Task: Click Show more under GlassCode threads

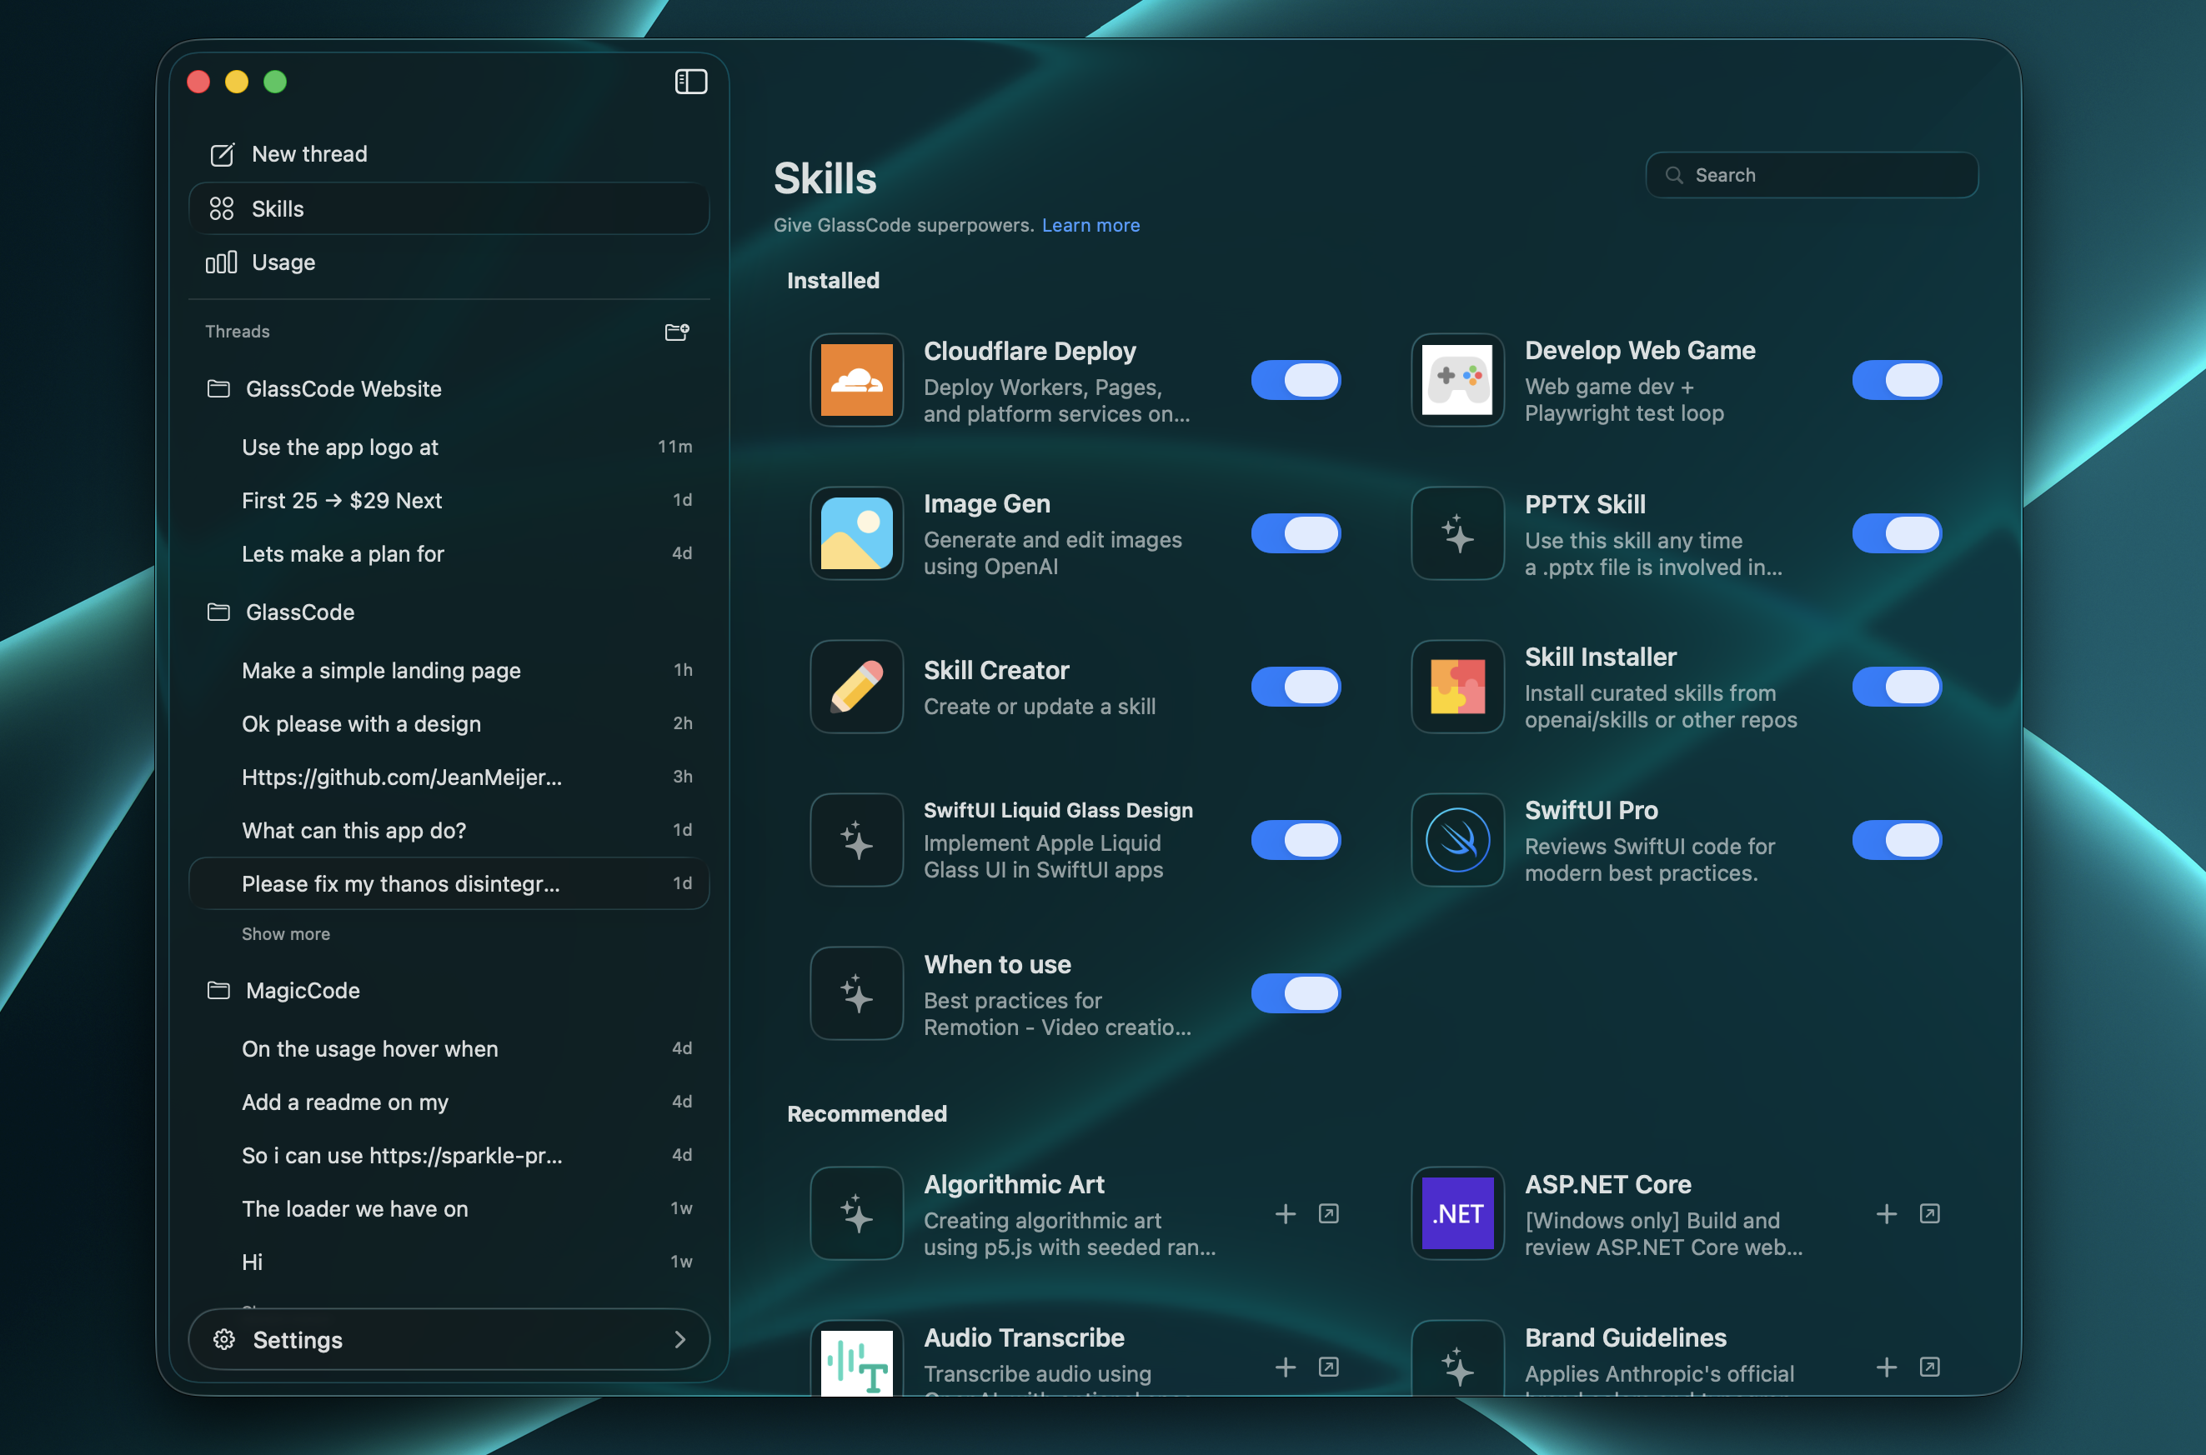Action: coord(286,933)
